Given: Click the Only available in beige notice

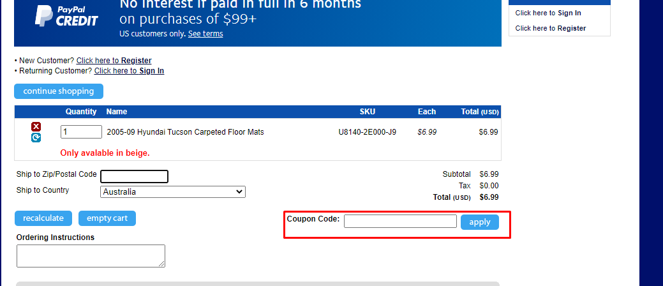Looking at the screenshot, I should [105, 153].
